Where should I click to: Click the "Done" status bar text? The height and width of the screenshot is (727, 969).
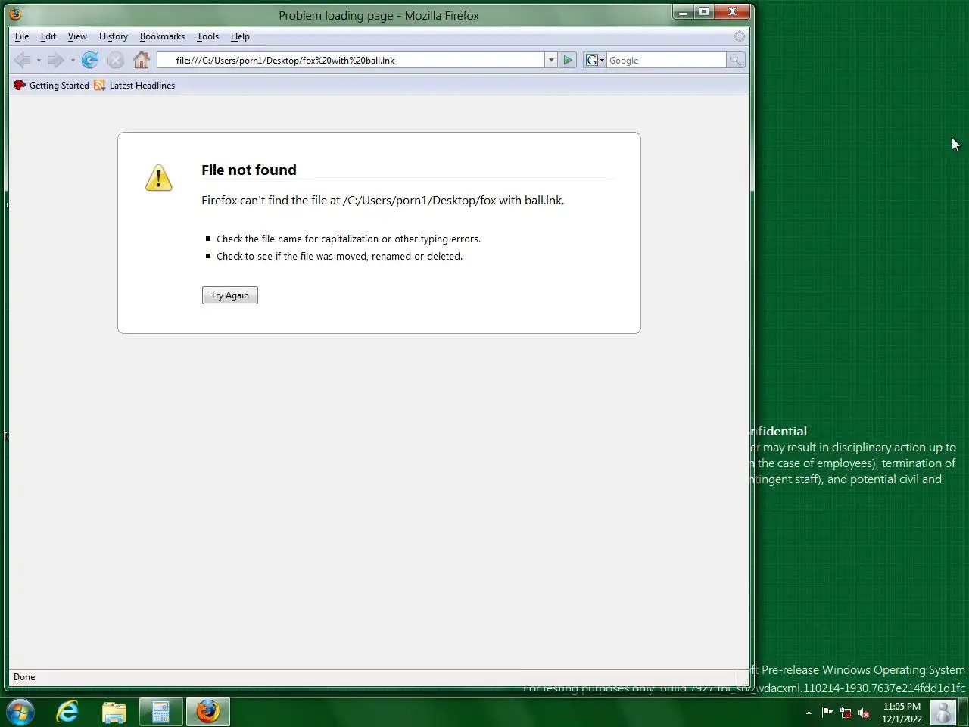(24, 677)
